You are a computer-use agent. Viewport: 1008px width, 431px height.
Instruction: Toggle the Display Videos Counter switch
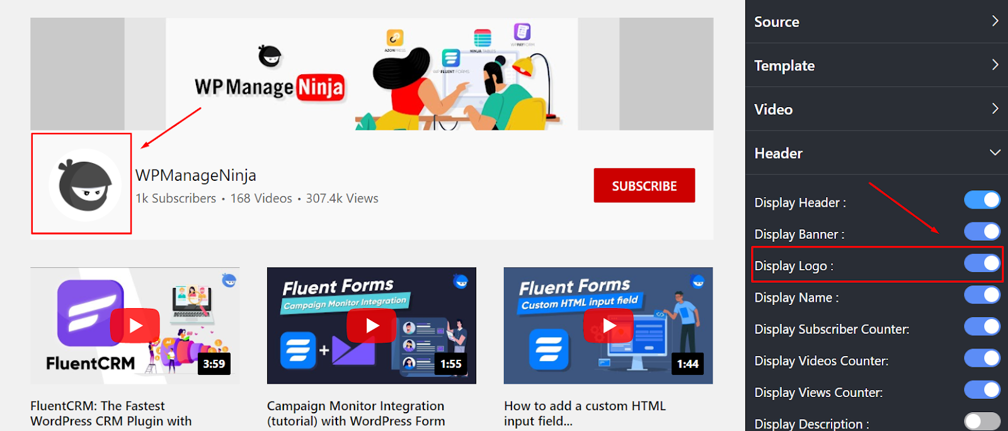tap(982, 358)
